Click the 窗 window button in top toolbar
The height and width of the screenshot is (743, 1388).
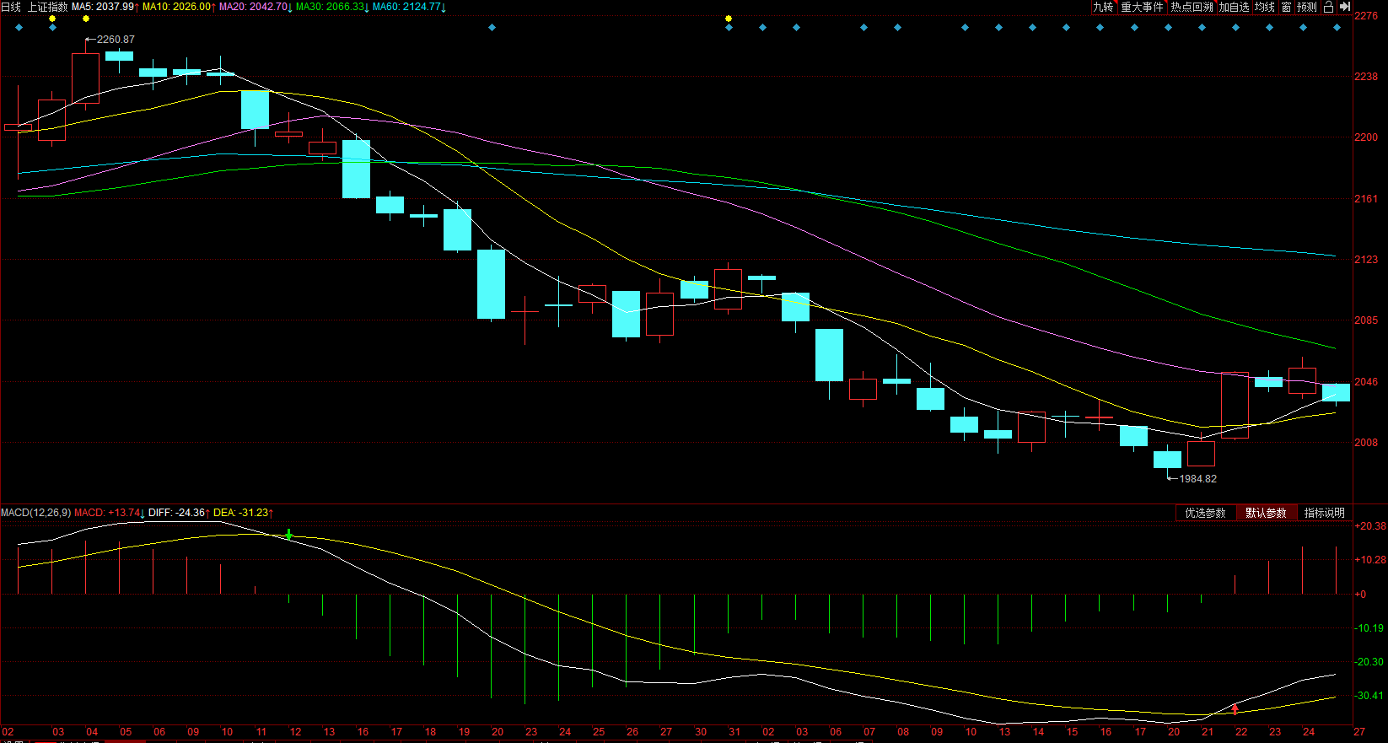click(1286, 7)
